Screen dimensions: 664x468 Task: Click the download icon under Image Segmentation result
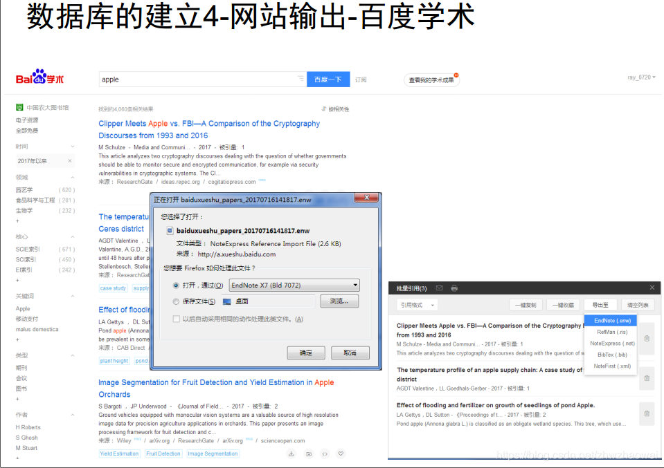(291, 454)
